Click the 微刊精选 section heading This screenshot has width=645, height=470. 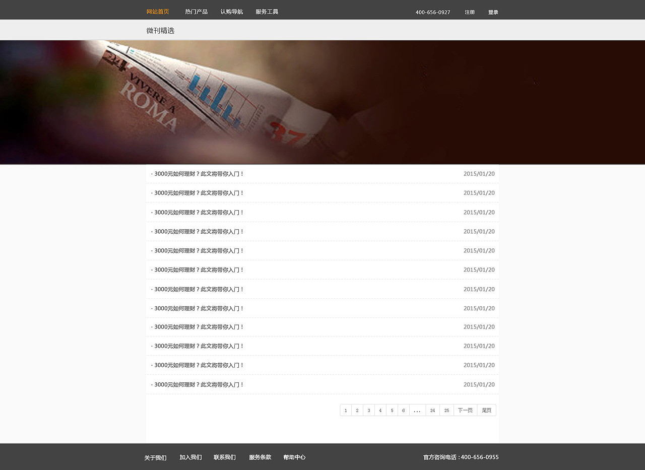160,31
